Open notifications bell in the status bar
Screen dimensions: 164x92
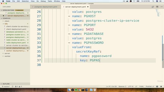161,86
